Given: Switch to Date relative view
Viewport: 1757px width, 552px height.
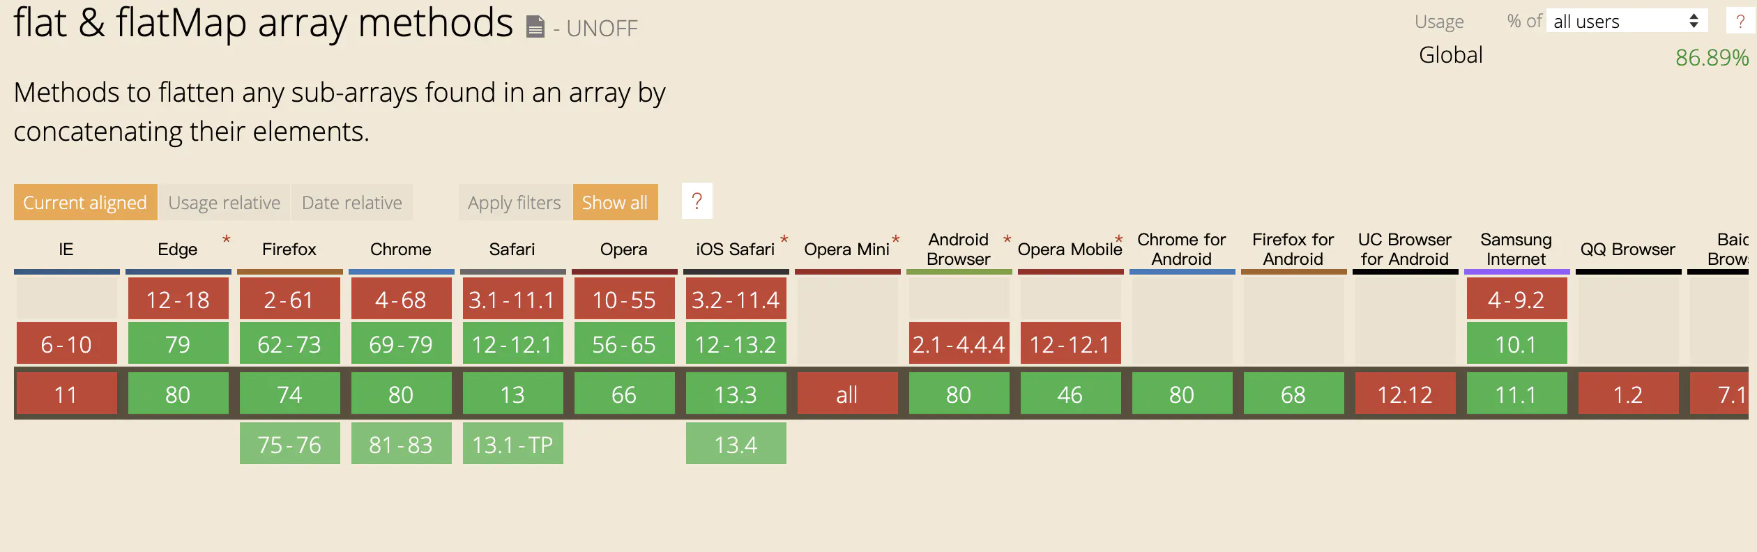Looking at the screenshot, I should tap(351, 202).
